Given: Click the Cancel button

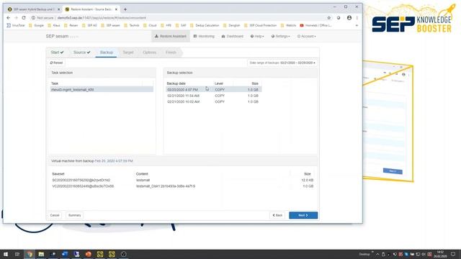Looking at the screenshot, I should point(55,215).
